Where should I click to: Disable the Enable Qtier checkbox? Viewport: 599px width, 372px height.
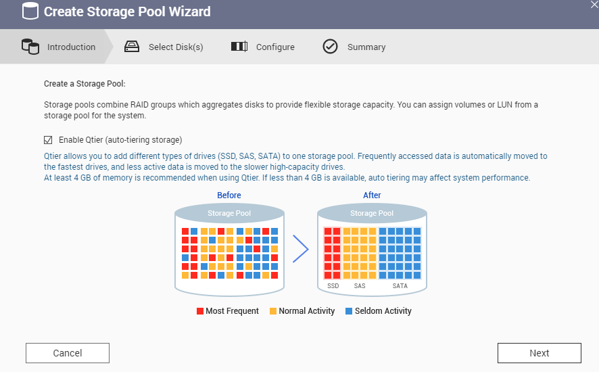pos(48,140)
